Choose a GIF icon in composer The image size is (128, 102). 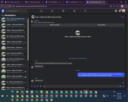[40, 86]
